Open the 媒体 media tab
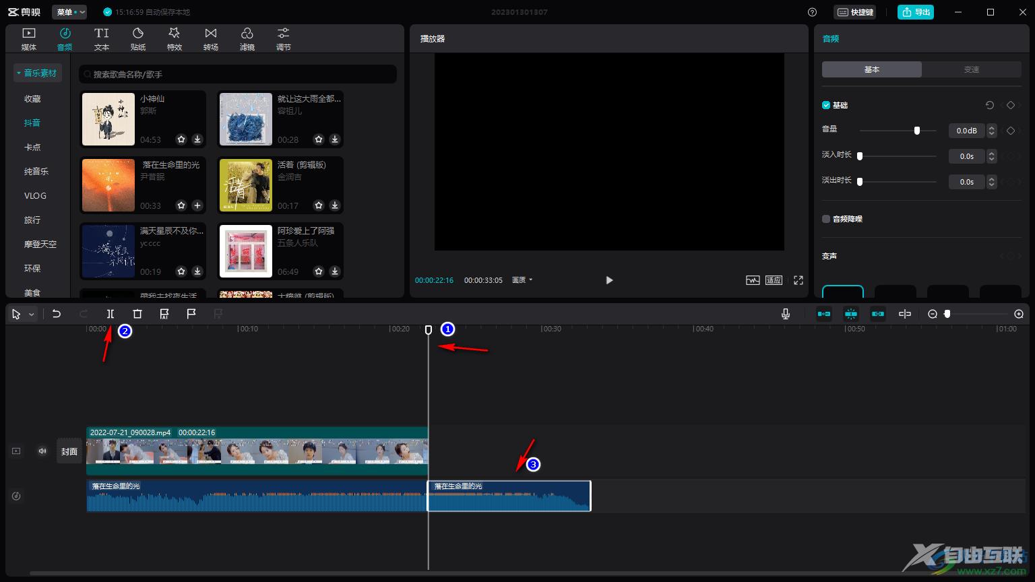 [x=29, y=39]
